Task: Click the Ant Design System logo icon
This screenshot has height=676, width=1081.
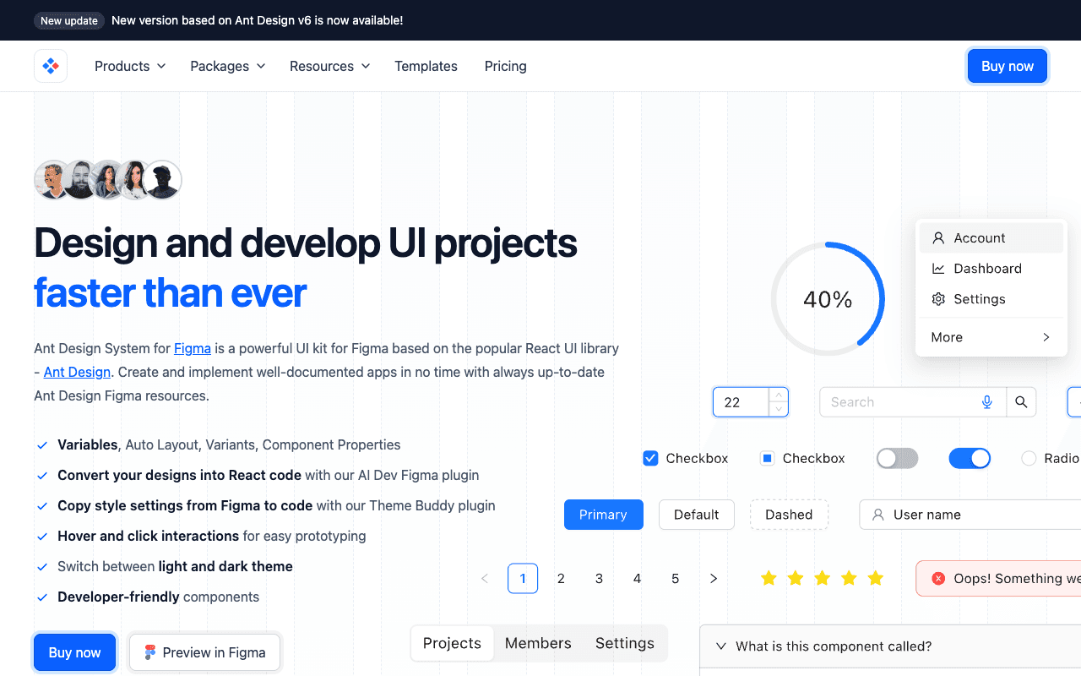Action: pyautogui.click(x=51, y=66)
